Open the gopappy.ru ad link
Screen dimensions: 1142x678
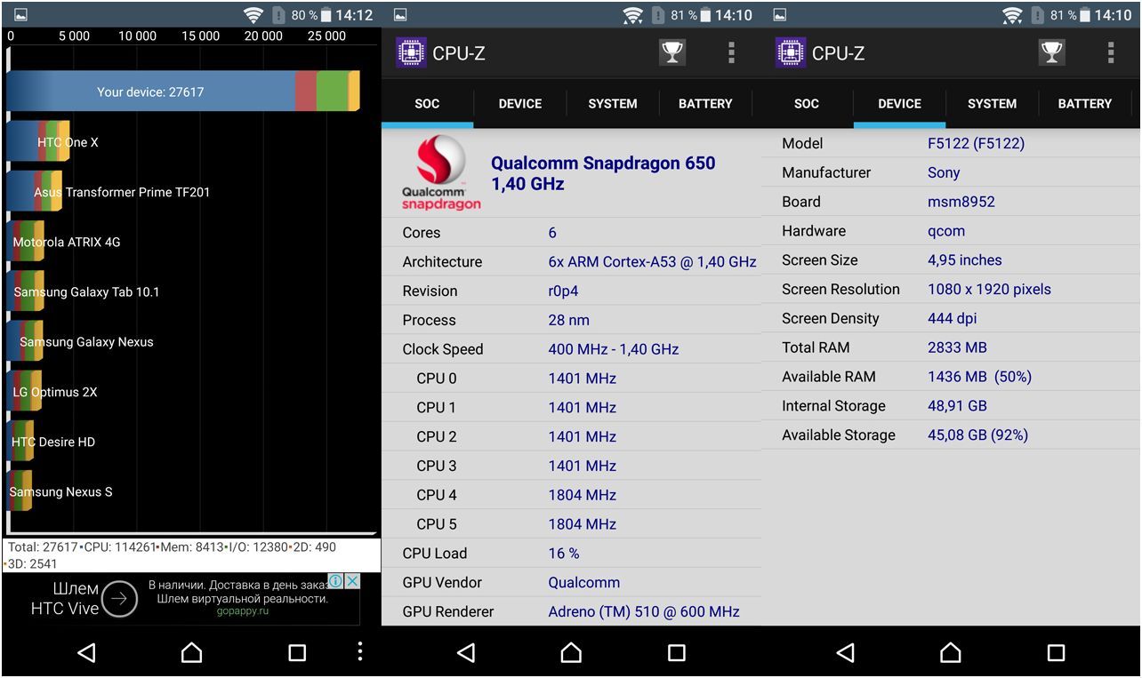click(243, 612)
